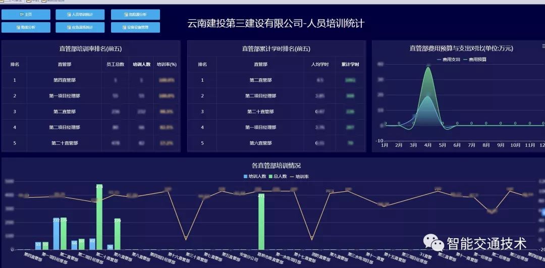545x268 pixels.
Task: Select 第二十直管部 in the 累计学时排名 table
Action: tap(277, 112)
